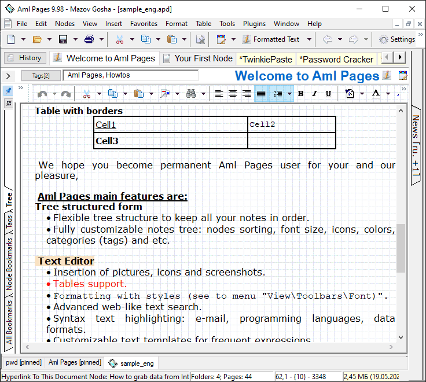This screenshot has width=426, height=382.
Task: Copy with main toolbar copy icon
Action: pos(146,39)
